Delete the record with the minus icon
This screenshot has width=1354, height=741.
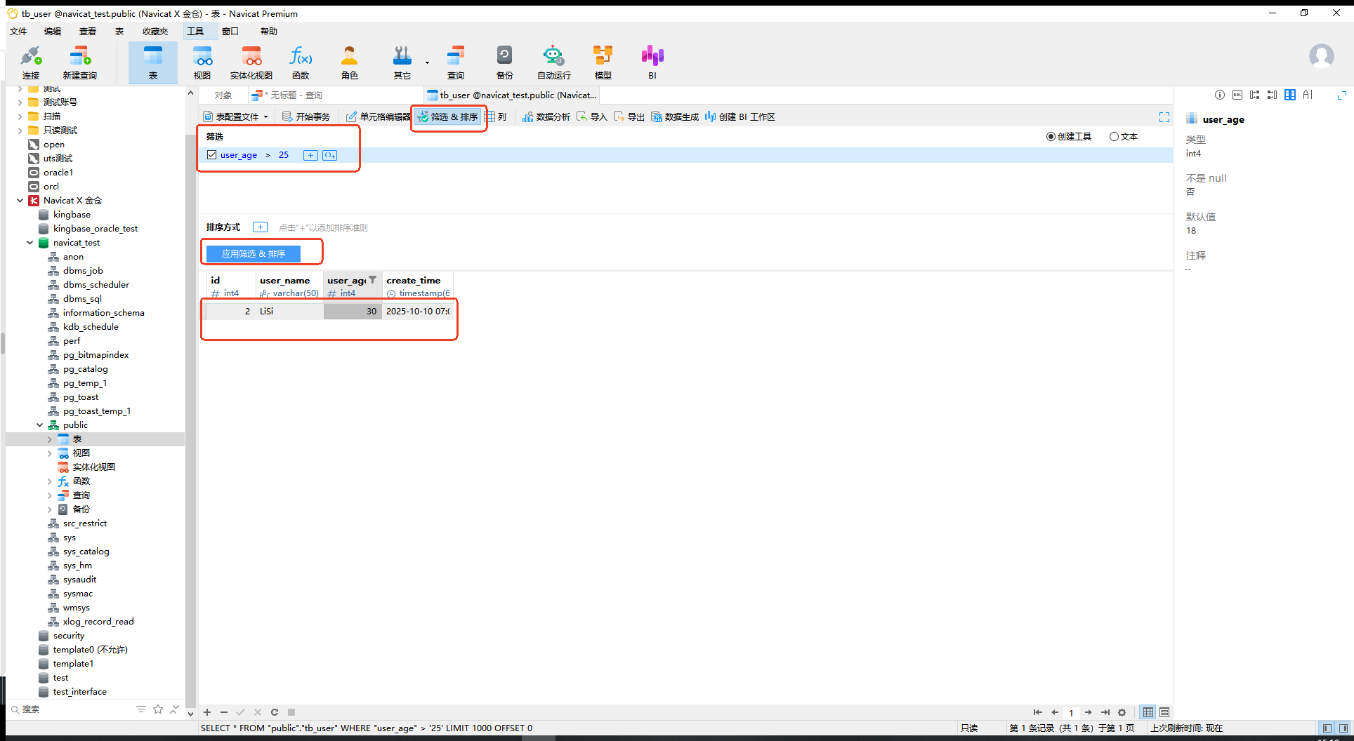(224, 712)
